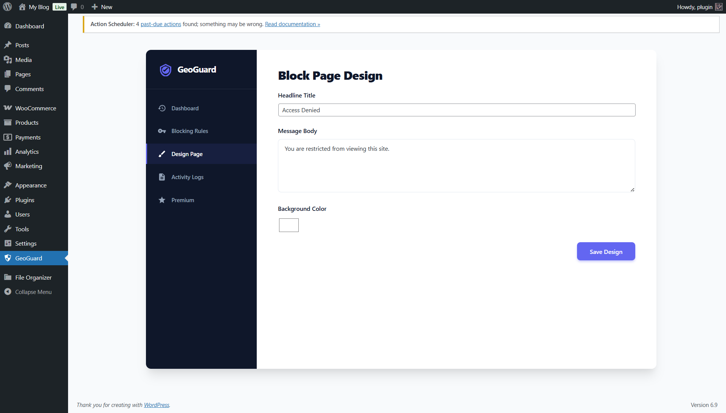Click the Save Design button
Image resolution: width=726 pixels, height=413 pixels.
click(x=606, y=252)
